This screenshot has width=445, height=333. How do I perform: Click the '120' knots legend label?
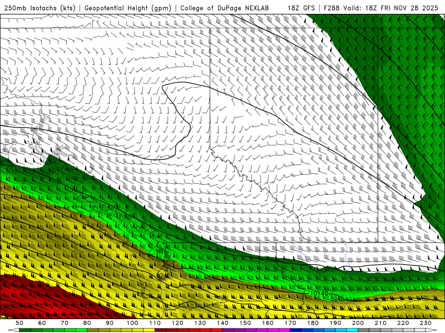(177, 323)
